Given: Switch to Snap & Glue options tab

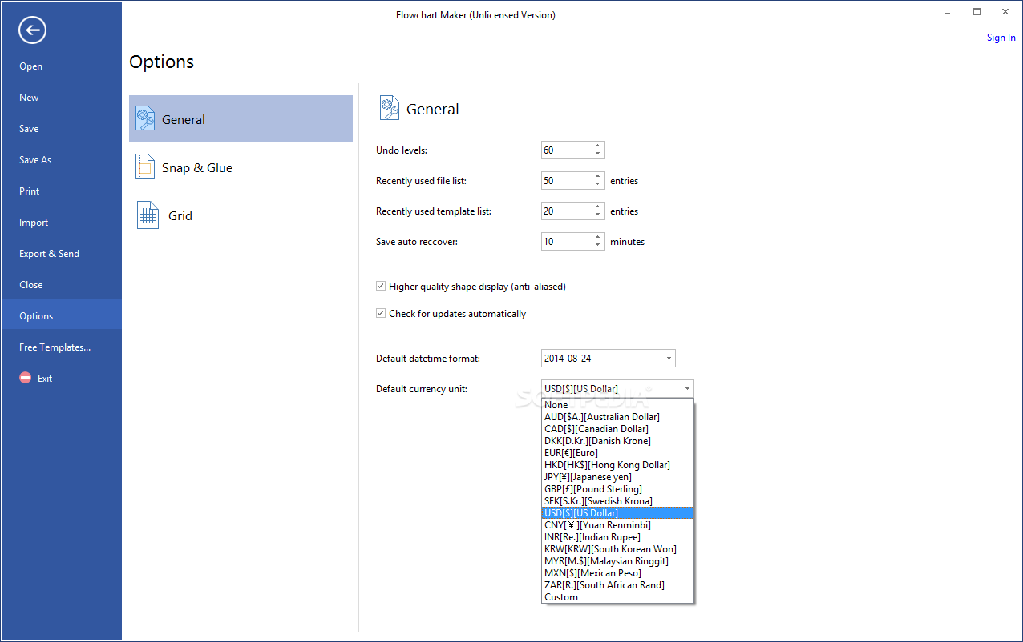Looking at the screenshot, I should [241, 167].
